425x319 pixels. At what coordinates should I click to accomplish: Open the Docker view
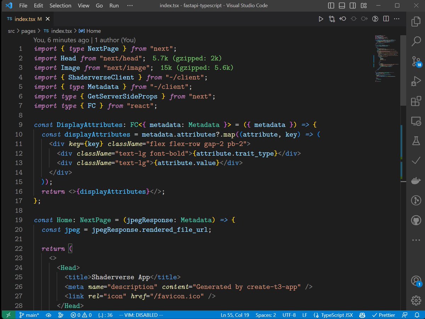coord(416,181)
